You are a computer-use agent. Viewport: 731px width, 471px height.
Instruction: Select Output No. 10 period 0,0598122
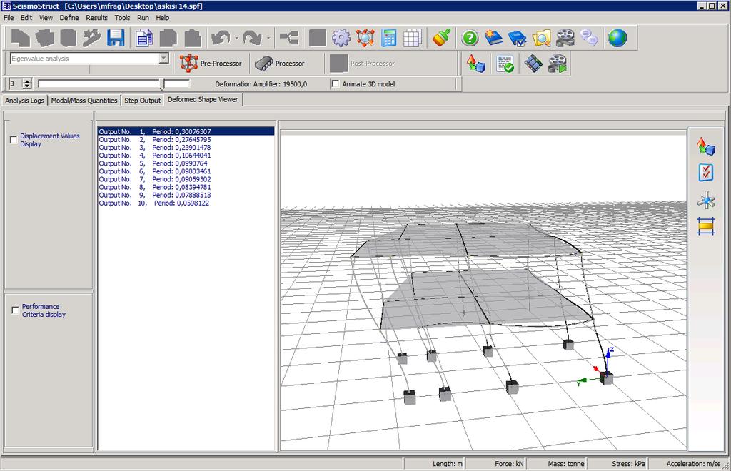[186, 203]
